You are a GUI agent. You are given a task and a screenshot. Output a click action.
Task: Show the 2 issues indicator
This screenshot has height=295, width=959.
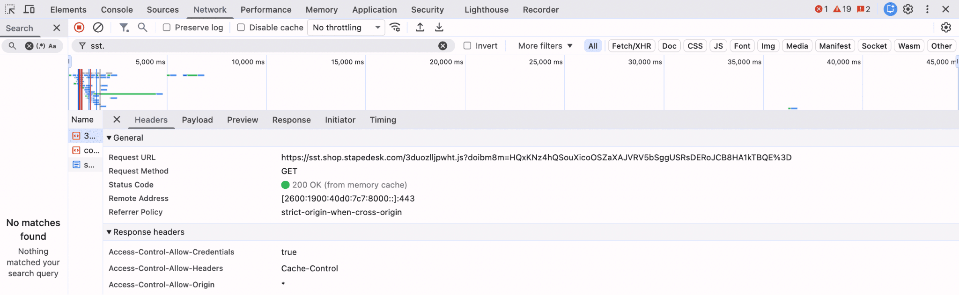point(863,9)
